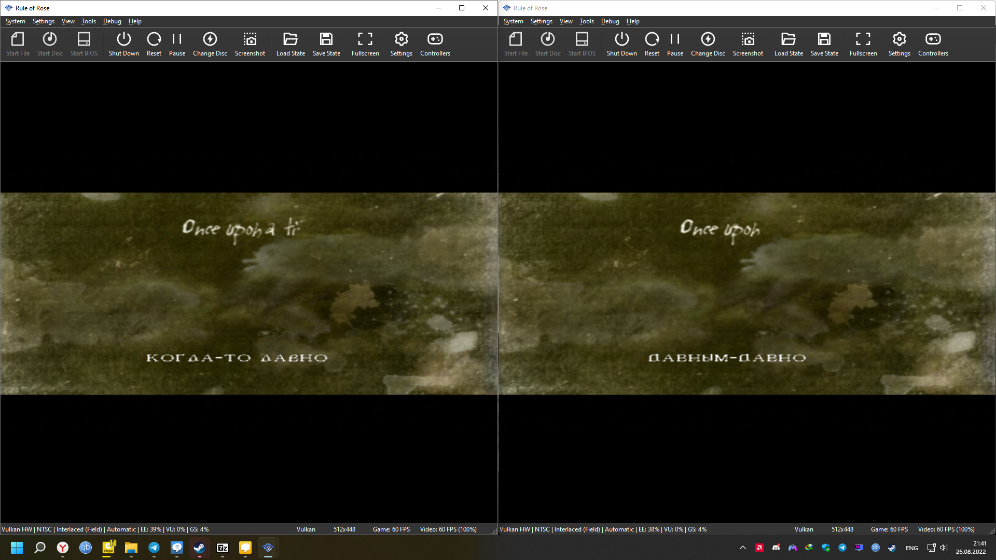Viewport: 996px width, 560px height.
Task: Open Yandex Browser from taskbar
Action: tap(63, 548)
